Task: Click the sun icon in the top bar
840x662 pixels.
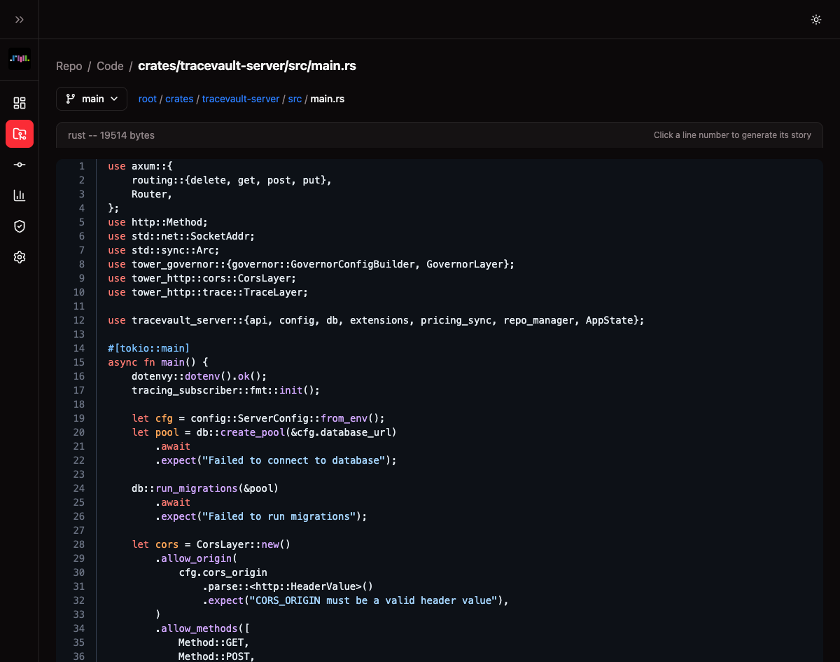Action: click(x=816, y=20)
